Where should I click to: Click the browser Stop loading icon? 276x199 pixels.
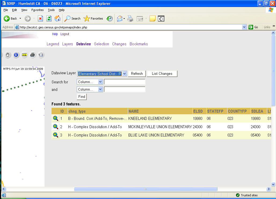pyautogui.click(x=40, y=19)
